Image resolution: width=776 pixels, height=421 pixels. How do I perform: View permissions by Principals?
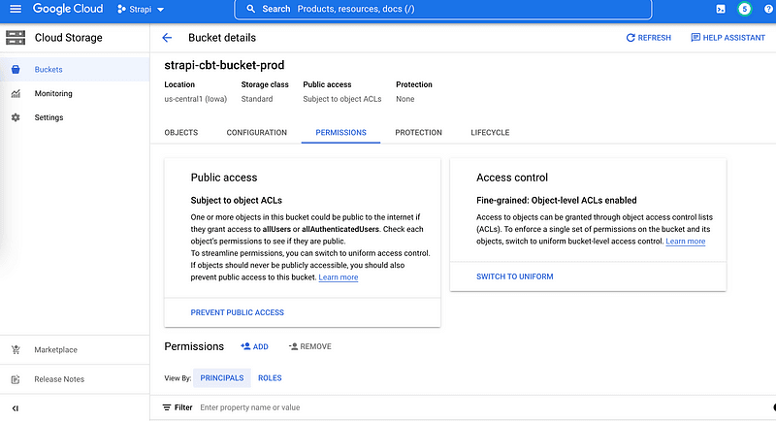222,378
